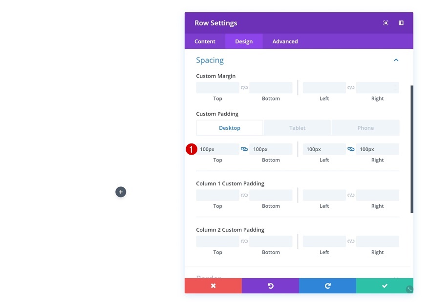Screen dimensions: 430x302
Task: Switch to the Advanced tab
Action: tap(285, 41)
